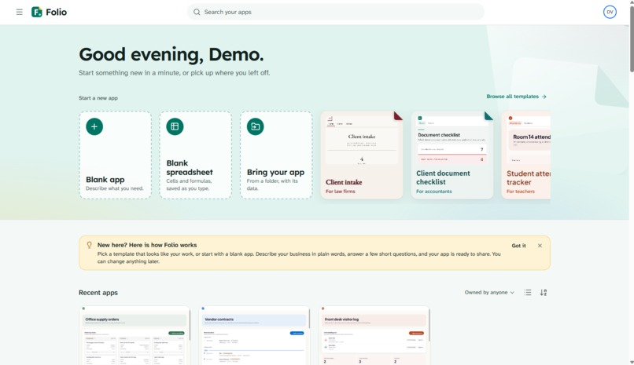
Task: Choose the Bring your app card
Action: [x=276, y=155]
